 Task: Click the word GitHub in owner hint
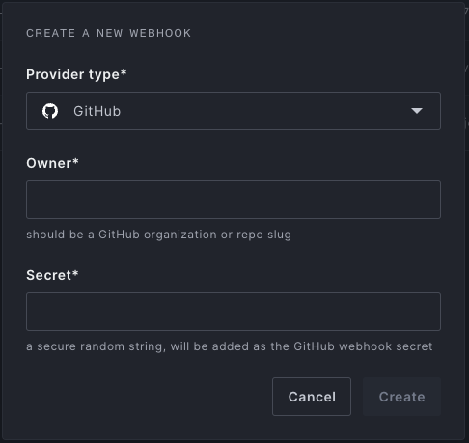click(x=119, y=235)
